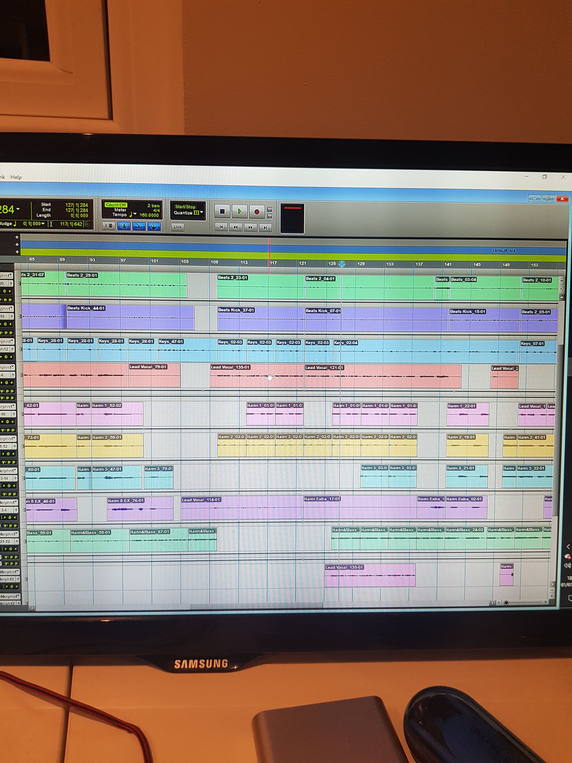The width and height of the screenshot is (572, 763).
Task: Arm recording with the red Record button
Action: point(257,212)
